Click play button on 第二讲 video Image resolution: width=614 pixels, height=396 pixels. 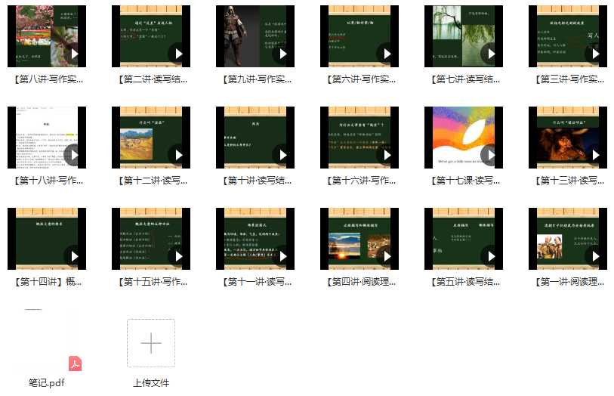(177, 54)
